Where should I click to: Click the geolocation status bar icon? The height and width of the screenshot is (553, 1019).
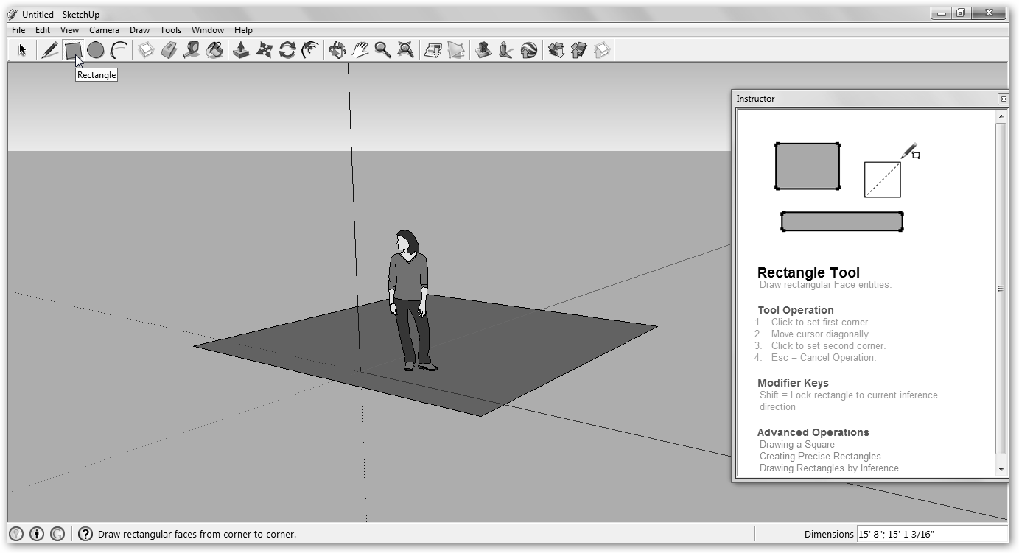[15, 535]
